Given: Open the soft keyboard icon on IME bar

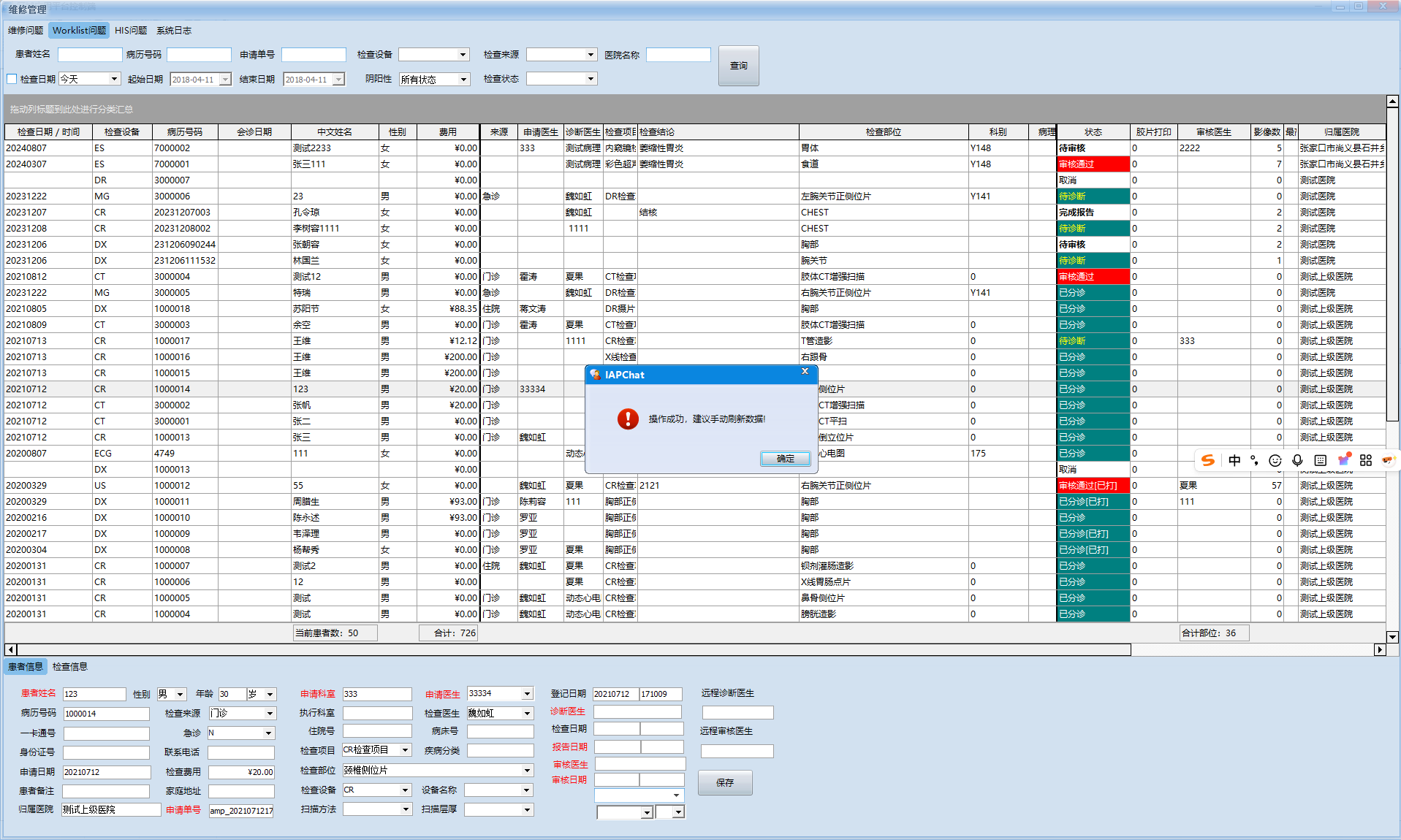Looking at the screenshot, I should (1320, 460).
